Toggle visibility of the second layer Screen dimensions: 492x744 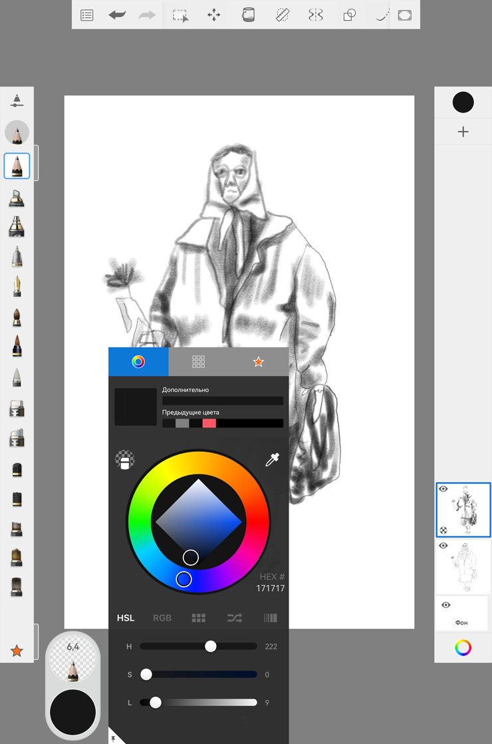pyautogui.click(x=443, y=546)
